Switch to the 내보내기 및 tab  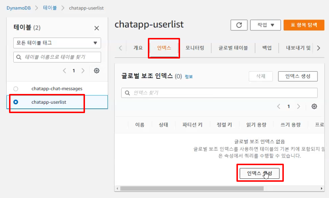coord(298,48)
